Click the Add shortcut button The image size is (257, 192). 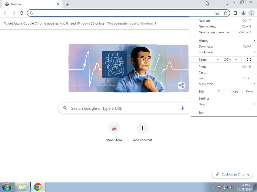(143, 132)
